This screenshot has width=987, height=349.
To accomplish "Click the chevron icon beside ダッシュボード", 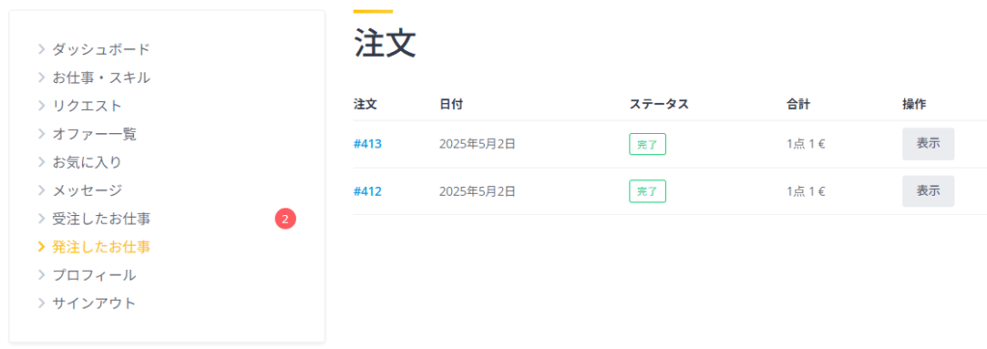I will coord(41,49).
